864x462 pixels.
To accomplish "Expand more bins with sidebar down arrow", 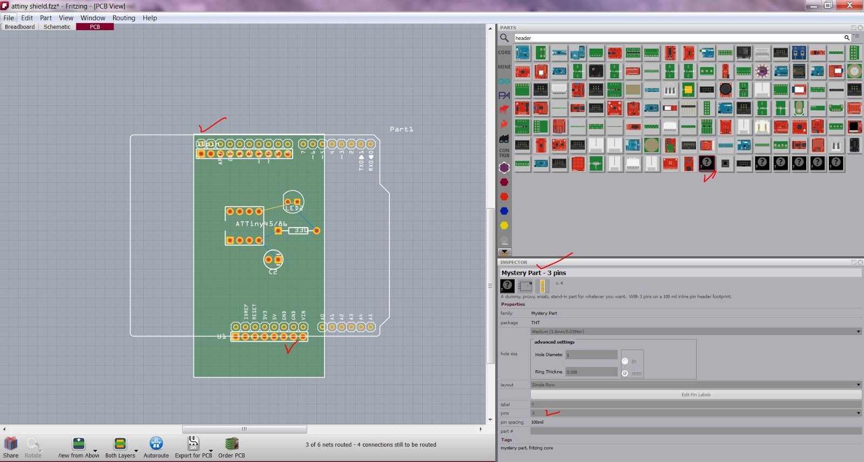I will pyautogui.click(x=504, y=252).
